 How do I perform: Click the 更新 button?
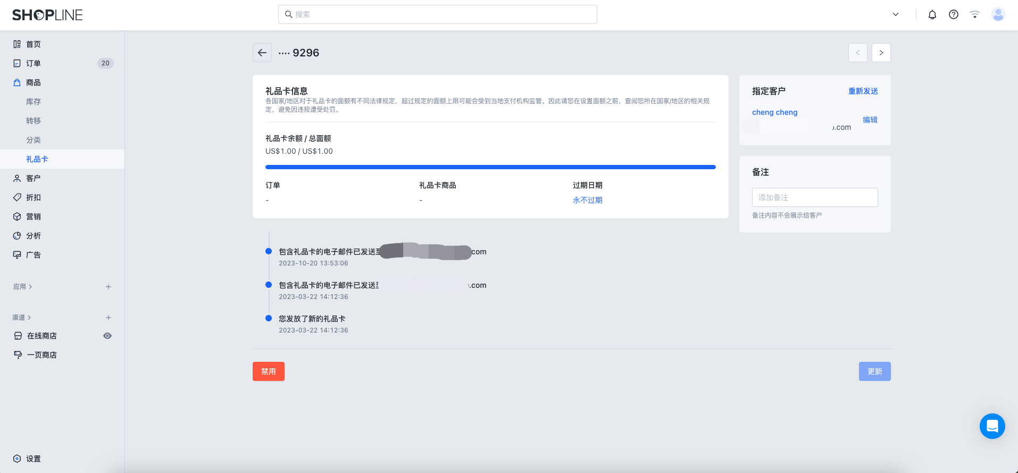(875, 371)
